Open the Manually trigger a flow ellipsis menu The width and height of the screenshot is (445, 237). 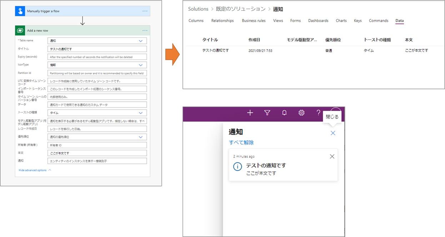tap(145, 11)
